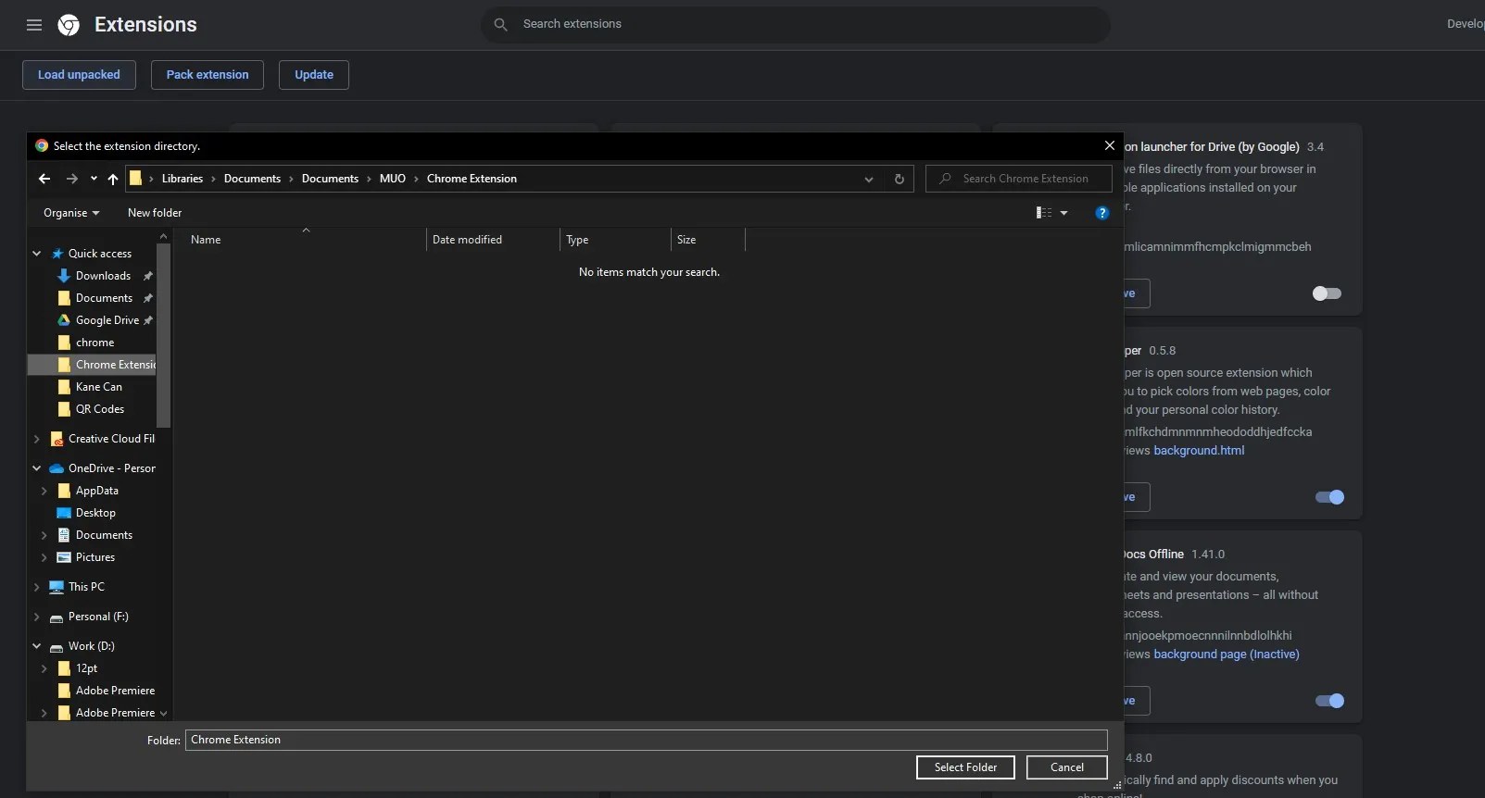1485x798 pixels.
Task: Cancel the folder selection dialog
Action: click(1067, 767)
